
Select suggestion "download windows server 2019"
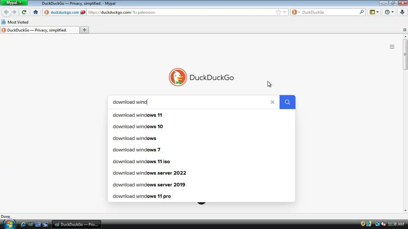201,185
